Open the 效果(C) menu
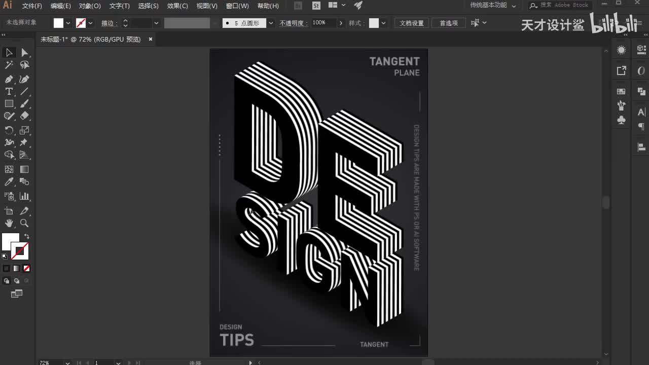 coord(177,6)
